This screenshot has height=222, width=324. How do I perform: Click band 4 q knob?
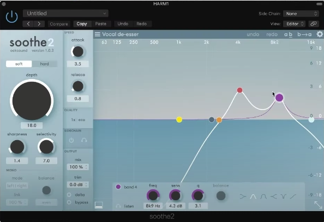point(198,195)
